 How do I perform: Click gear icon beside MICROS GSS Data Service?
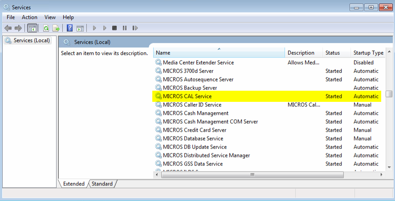(x=159, y=164)
